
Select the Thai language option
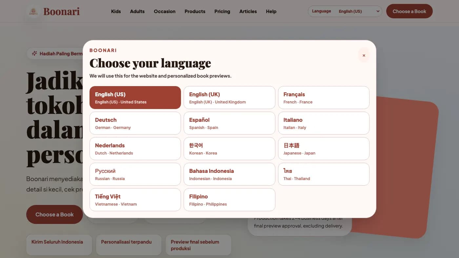324,174
